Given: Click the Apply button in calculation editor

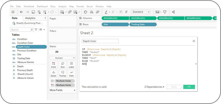Looking at the screenshot, I should (174, 87).
